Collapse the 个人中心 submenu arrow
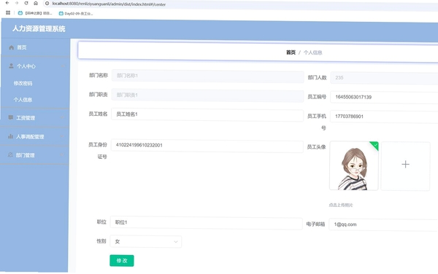Image resolution: width=438 pixels, height=274 pixels. tap(63, 66)
